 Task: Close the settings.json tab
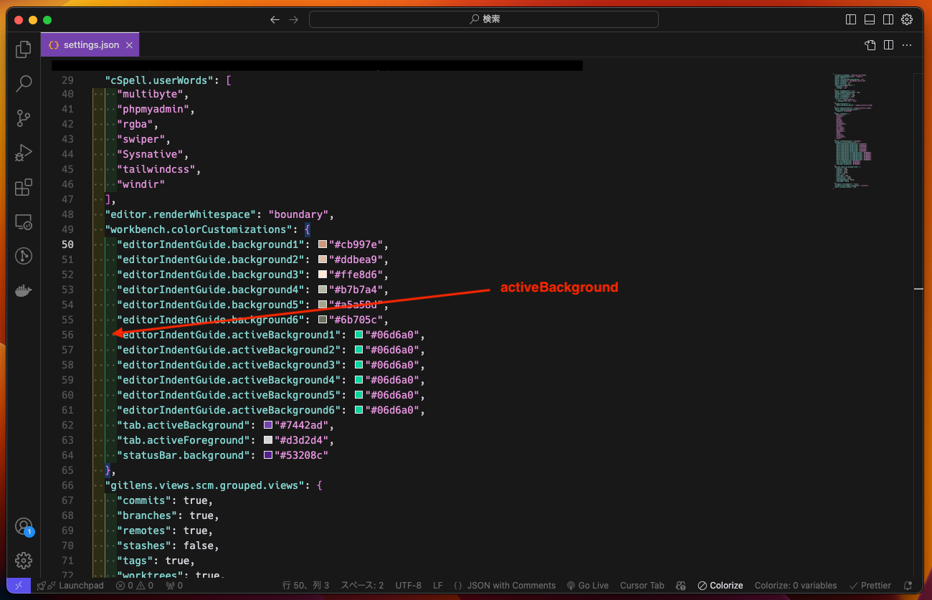coord(129,44)
